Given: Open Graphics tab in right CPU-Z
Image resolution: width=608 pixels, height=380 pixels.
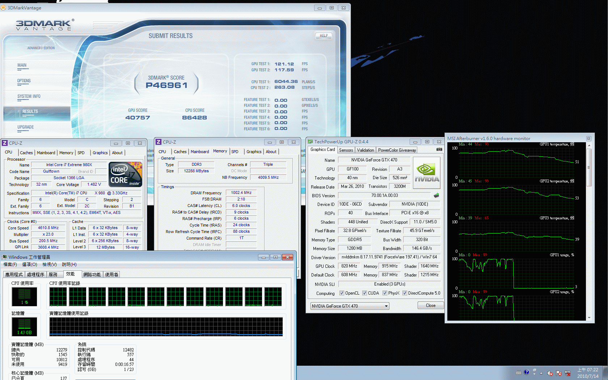Looking at the screenshot, I should (254, 152).
